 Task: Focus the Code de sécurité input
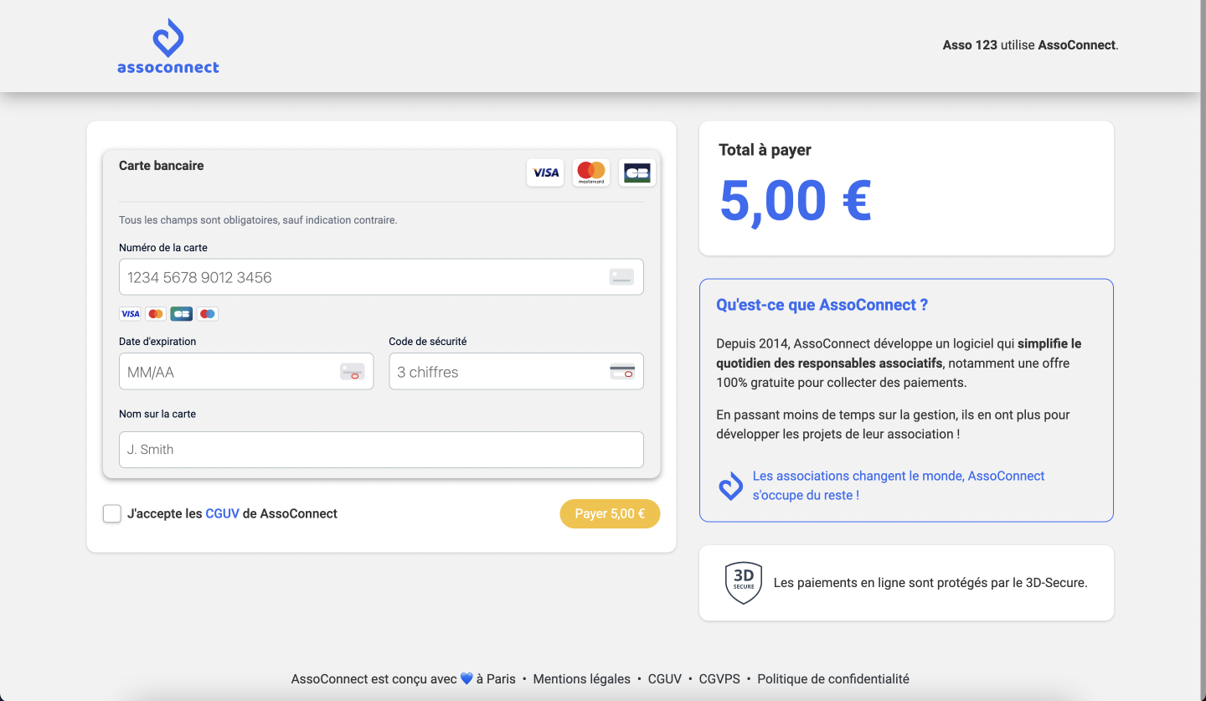pyautogui.click(x=516, y=372)
